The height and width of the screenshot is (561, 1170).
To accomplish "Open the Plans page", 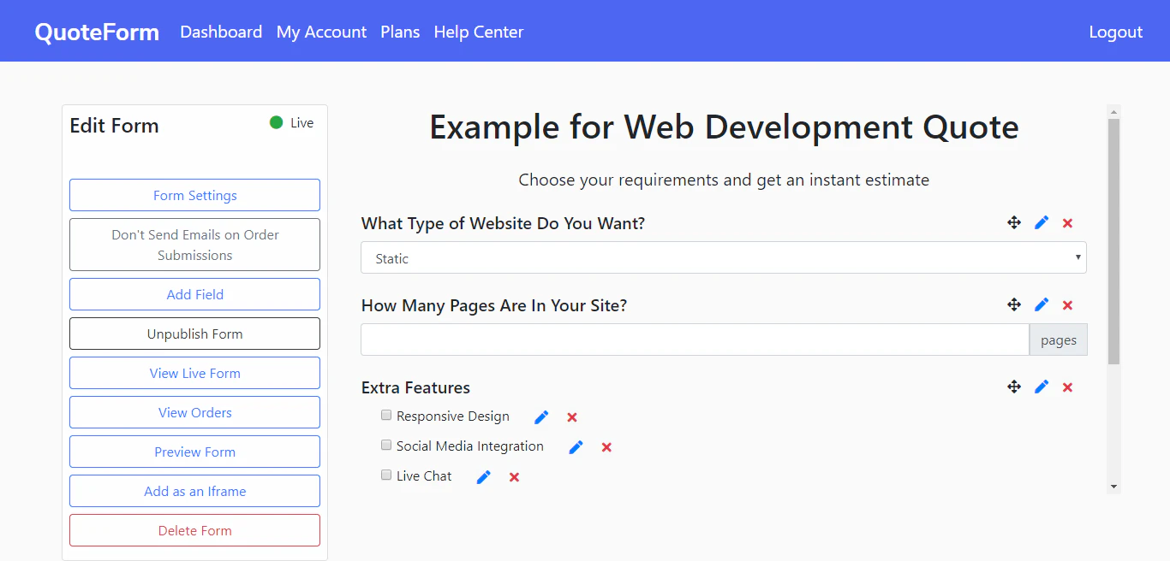I will pos(400,32).
